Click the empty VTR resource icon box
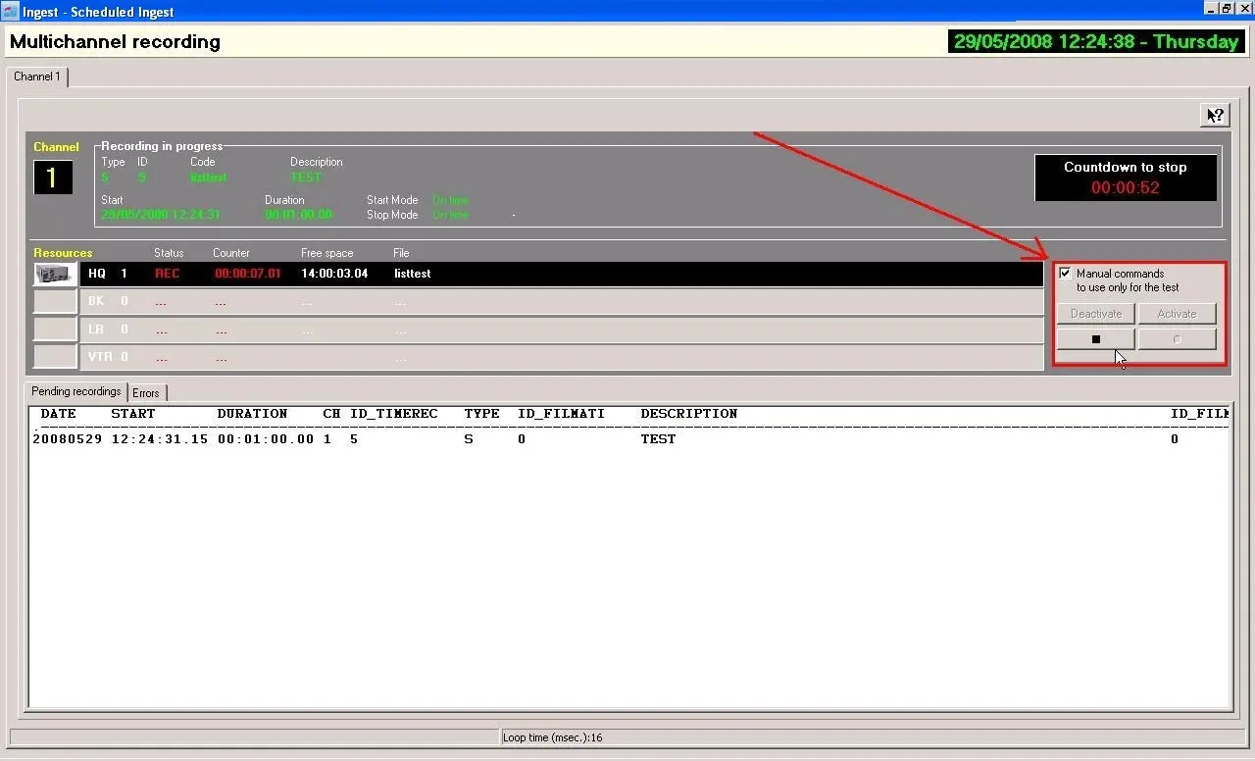Screen dimensions: 1255x761 [x=55, y=356]
